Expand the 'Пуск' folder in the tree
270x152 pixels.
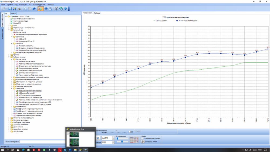(x=9, y=25)
